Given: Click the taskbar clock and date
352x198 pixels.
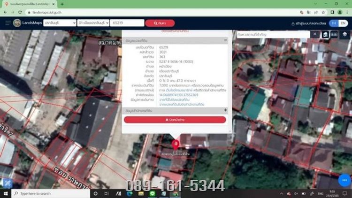Looking at the screenshot, I should click(x=333, y=193).
